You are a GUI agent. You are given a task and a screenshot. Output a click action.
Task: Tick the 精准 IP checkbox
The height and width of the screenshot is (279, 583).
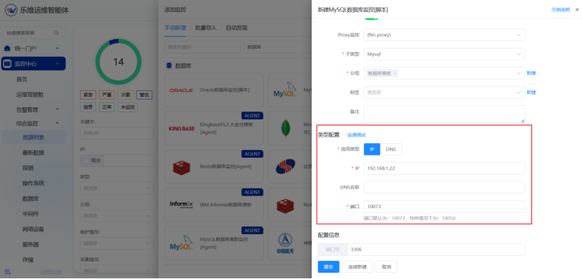click(x=86, y=161)
